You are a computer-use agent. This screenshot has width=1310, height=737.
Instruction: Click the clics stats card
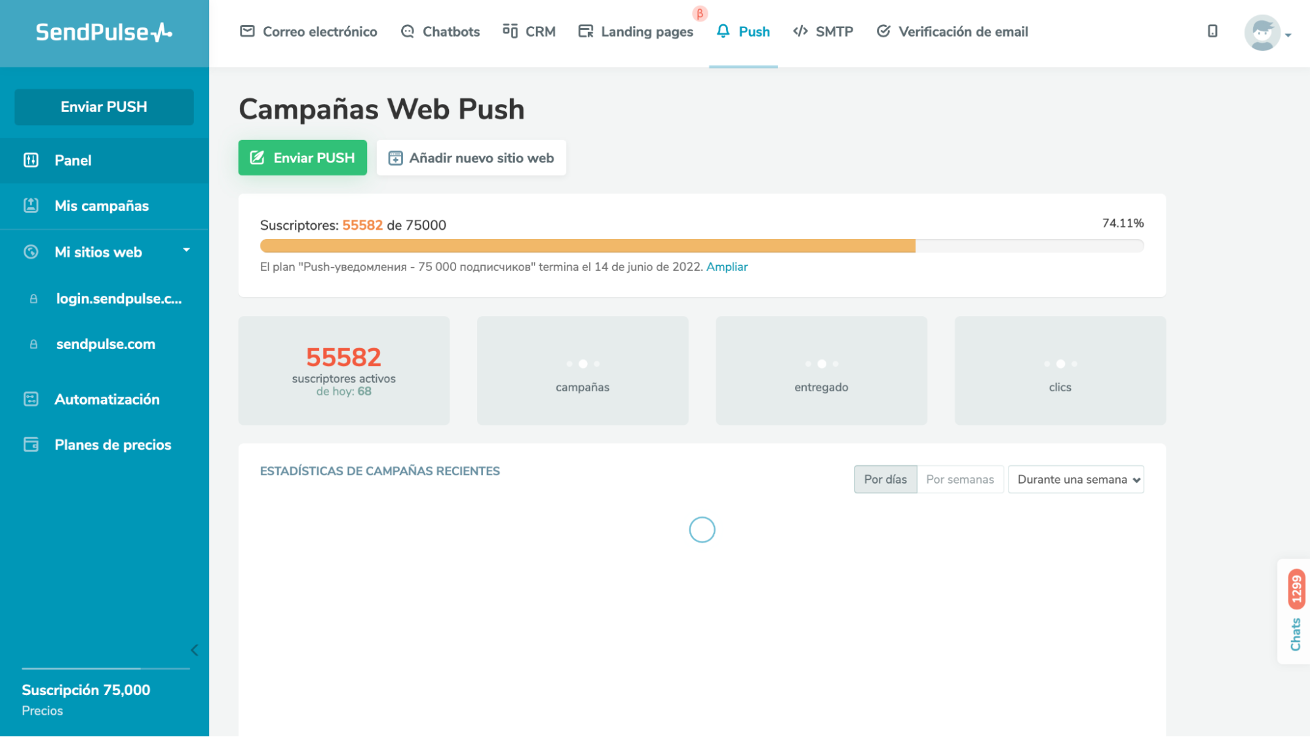(1060, 370)
